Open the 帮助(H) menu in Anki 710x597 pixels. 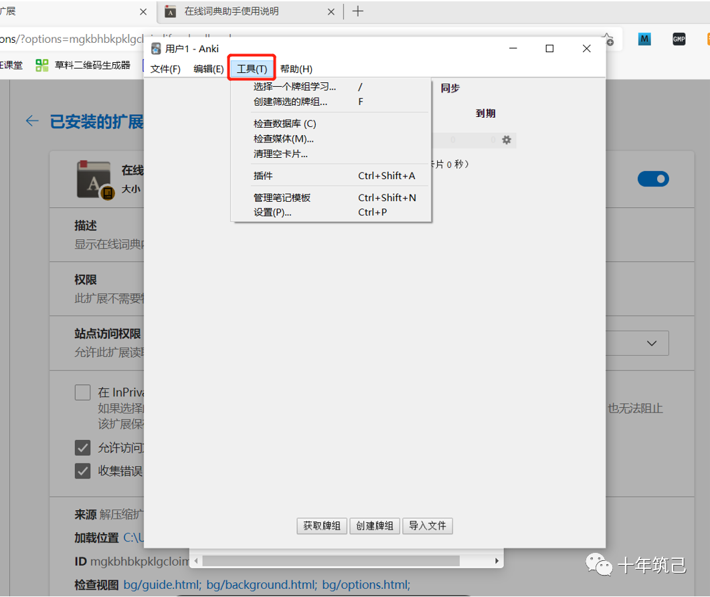(x=296, y=69)
